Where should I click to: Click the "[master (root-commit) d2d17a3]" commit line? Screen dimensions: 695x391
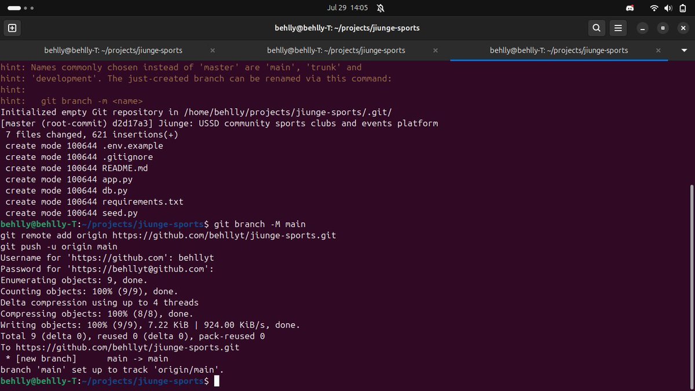pyautogui.click(x=219, y=123)
